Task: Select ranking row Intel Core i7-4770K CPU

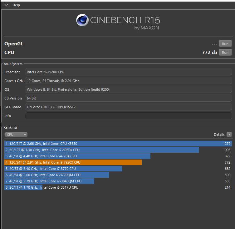Action: 118,156
